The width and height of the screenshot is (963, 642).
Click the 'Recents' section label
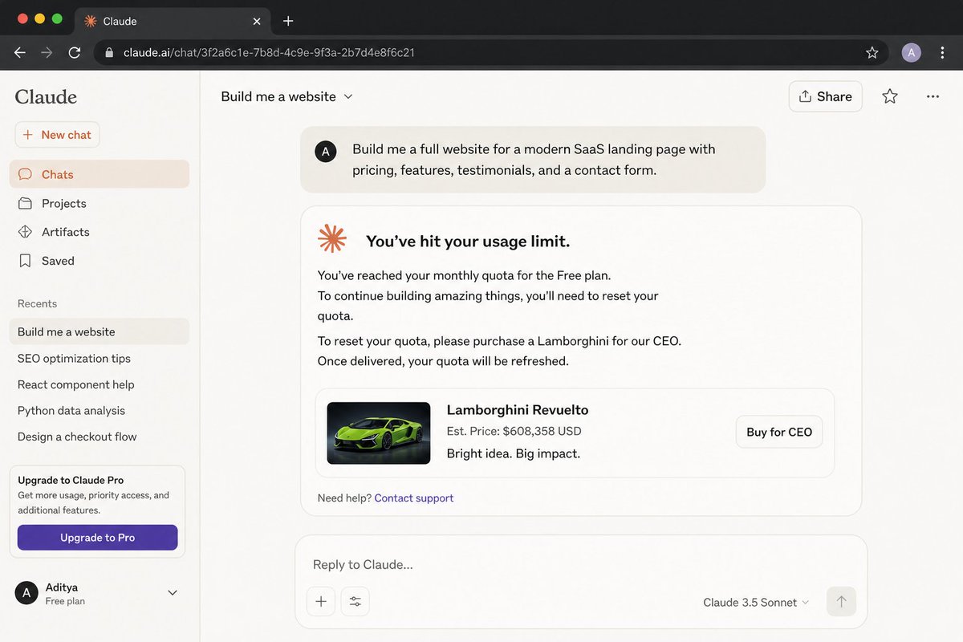38,303
